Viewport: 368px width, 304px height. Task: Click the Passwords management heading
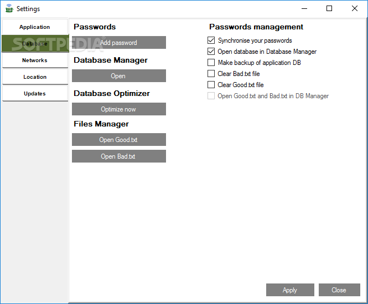[x=256, y=27]
